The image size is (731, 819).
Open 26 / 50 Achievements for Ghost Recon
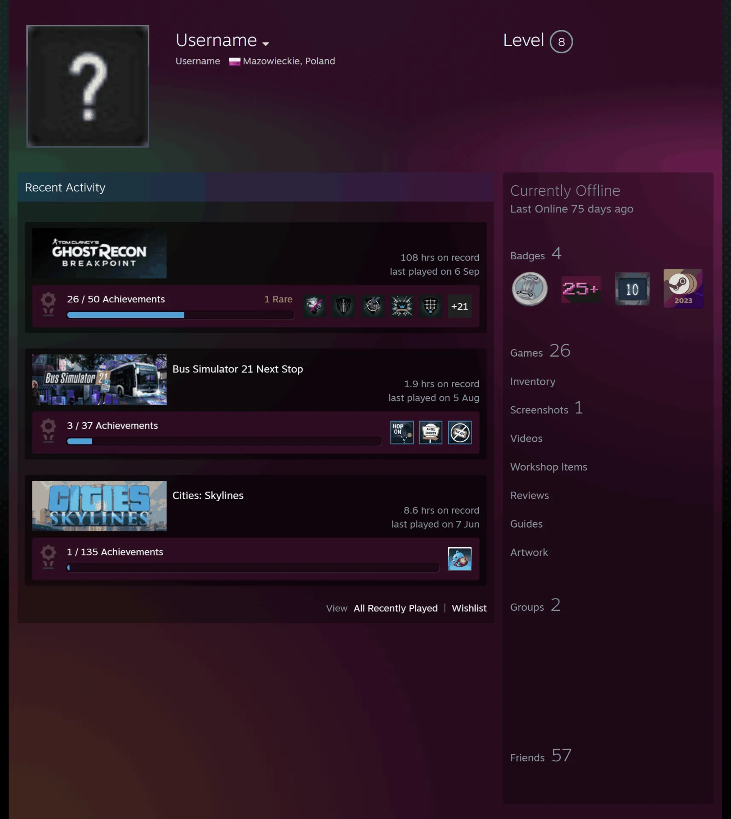click(x=116, y=299)
